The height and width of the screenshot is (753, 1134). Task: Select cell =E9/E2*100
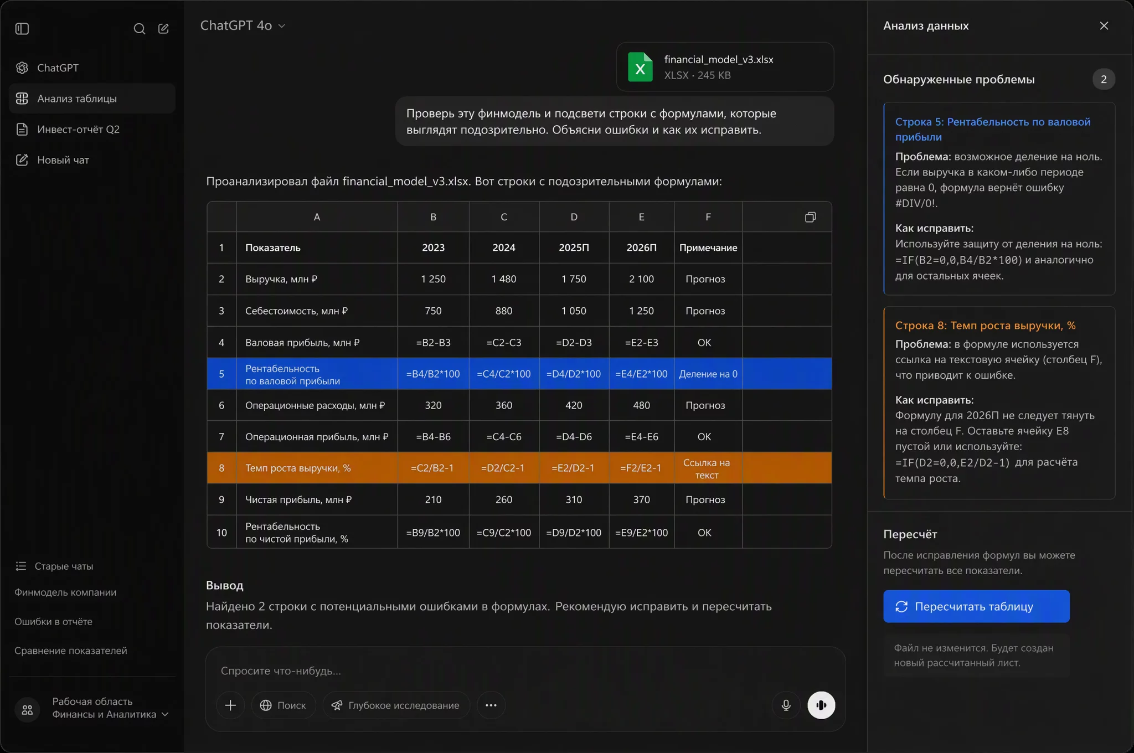[641, 532]
